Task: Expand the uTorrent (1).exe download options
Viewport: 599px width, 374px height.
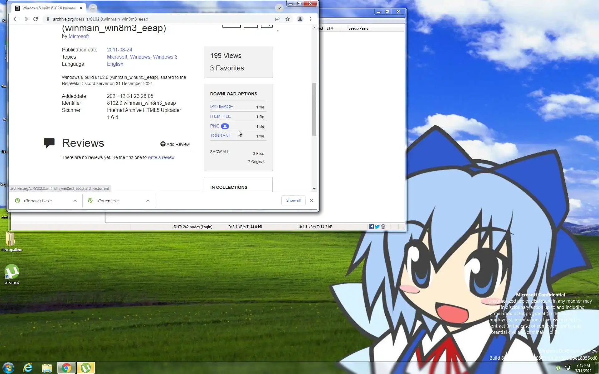Action: click(x=75, y=201)
